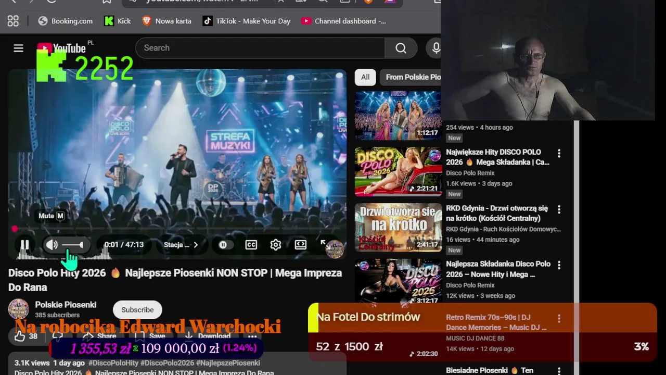Pause the playing video
The width and height of the screenshot is (666, 375).
(24, 245)
